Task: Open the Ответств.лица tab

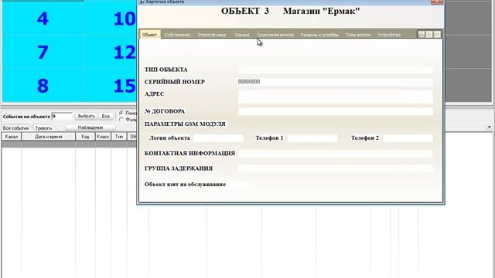Action: (x=211, y=35)
